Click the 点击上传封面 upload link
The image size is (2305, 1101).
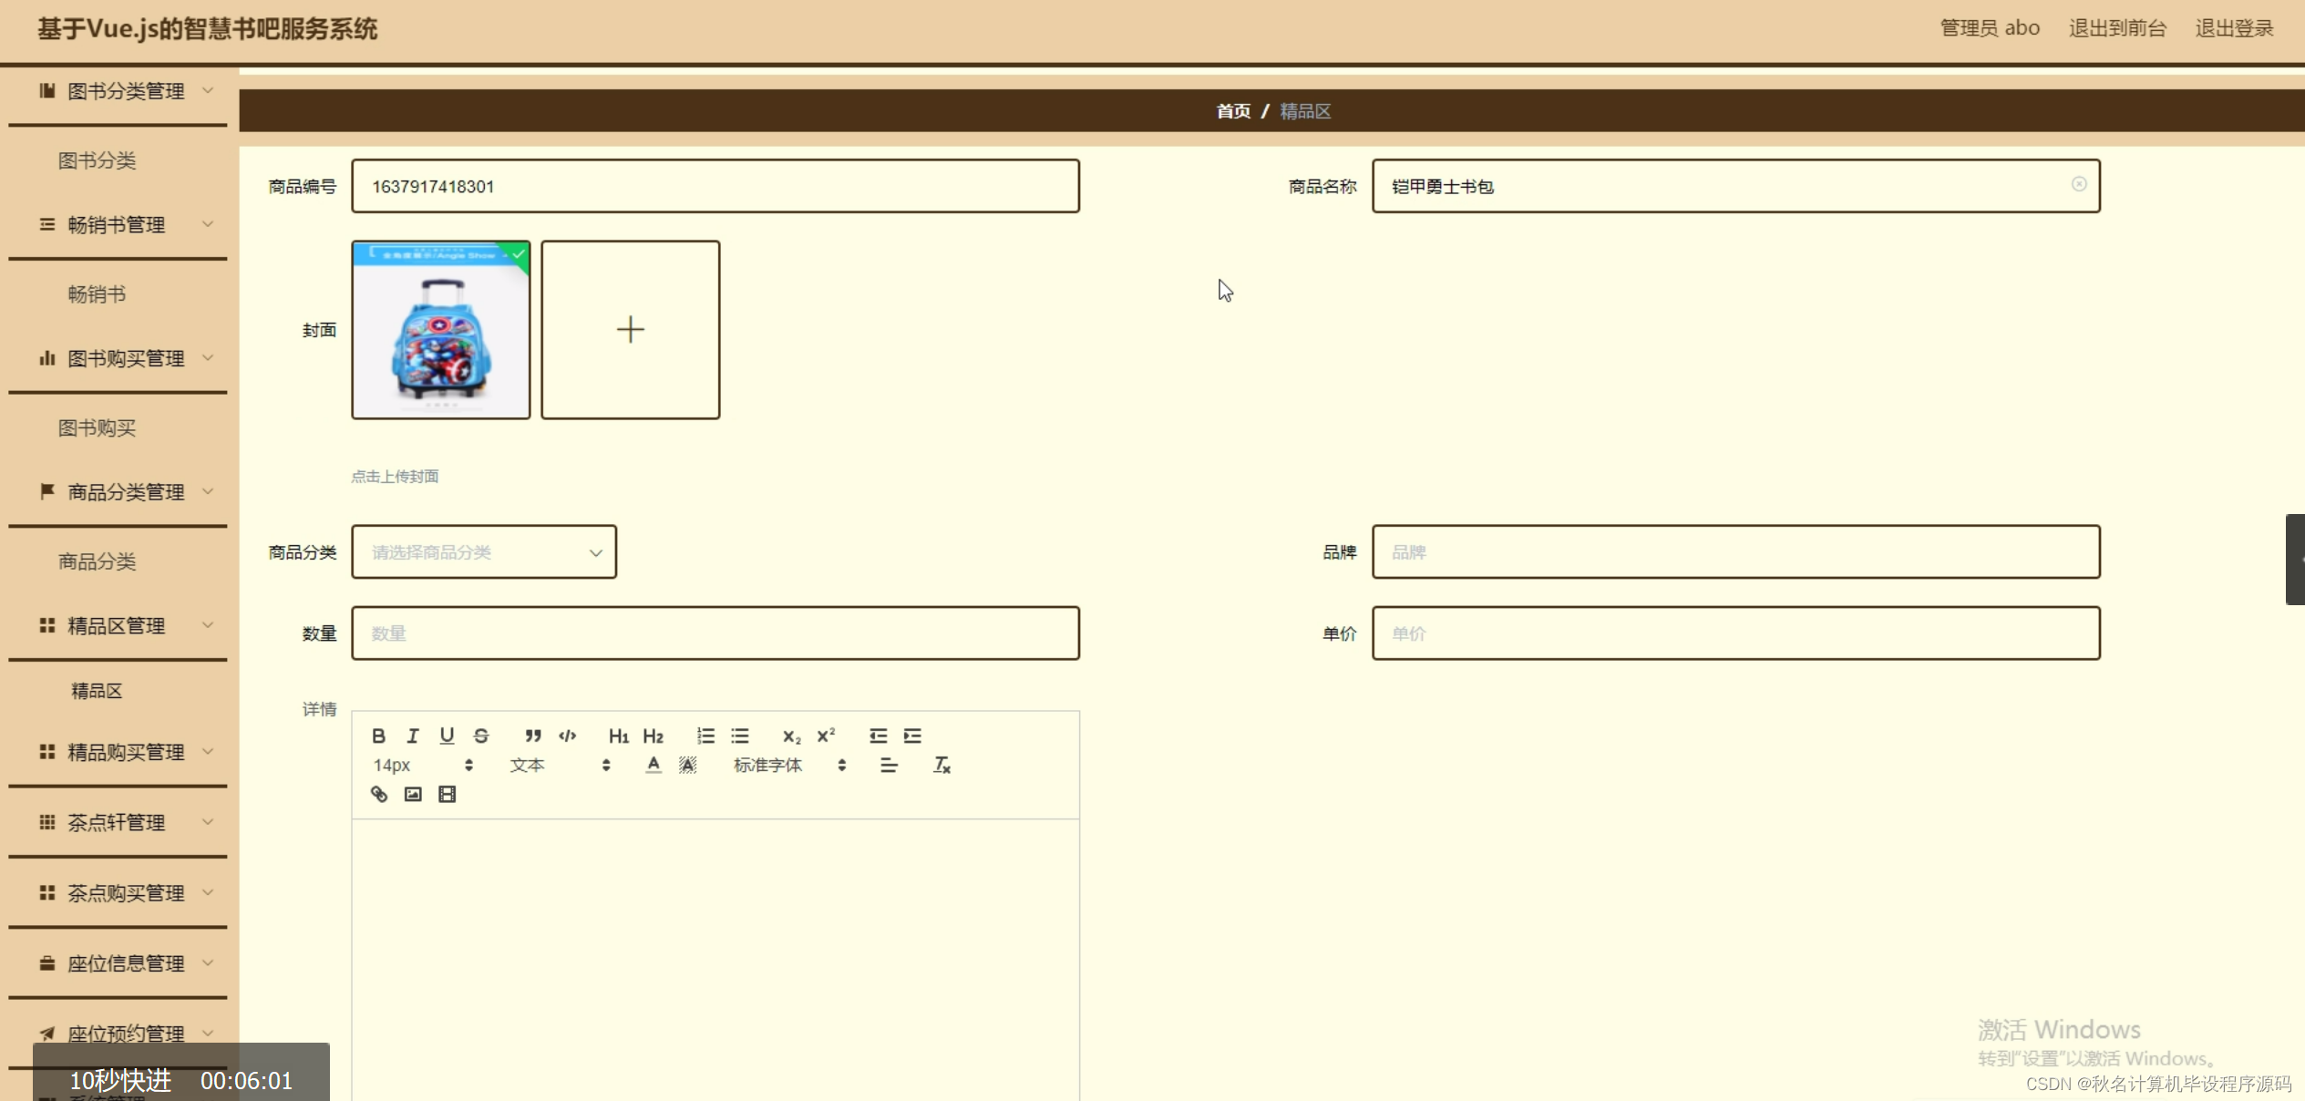click(396, 475)
